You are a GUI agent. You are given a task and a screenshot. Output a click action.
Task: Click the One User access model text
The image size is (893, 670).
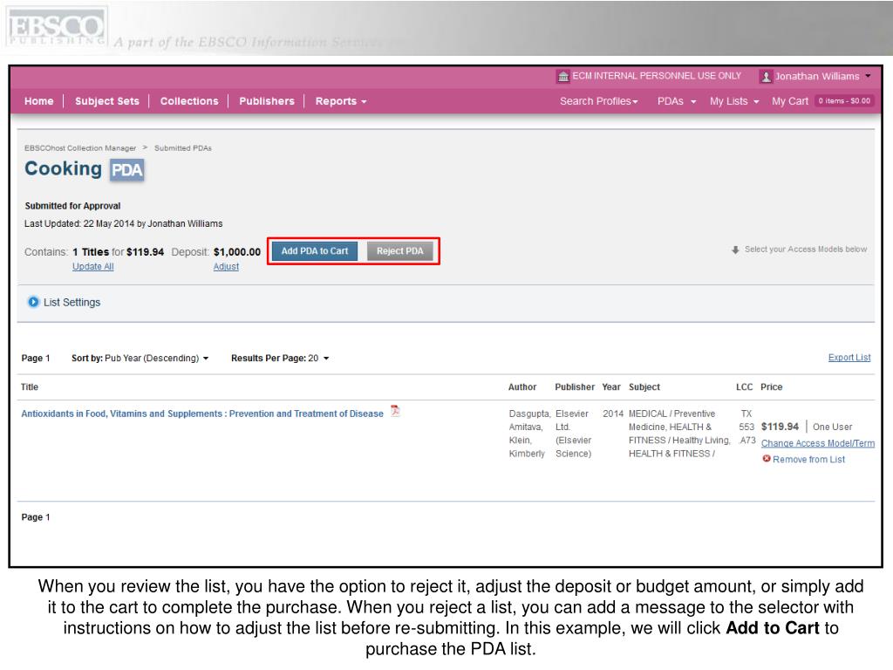[x=832, y=427]
